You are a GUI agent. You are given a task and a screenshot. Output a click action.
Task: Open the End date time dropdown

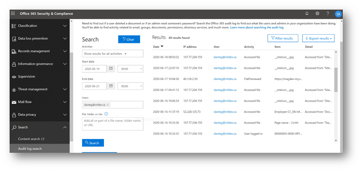(130, 86)
